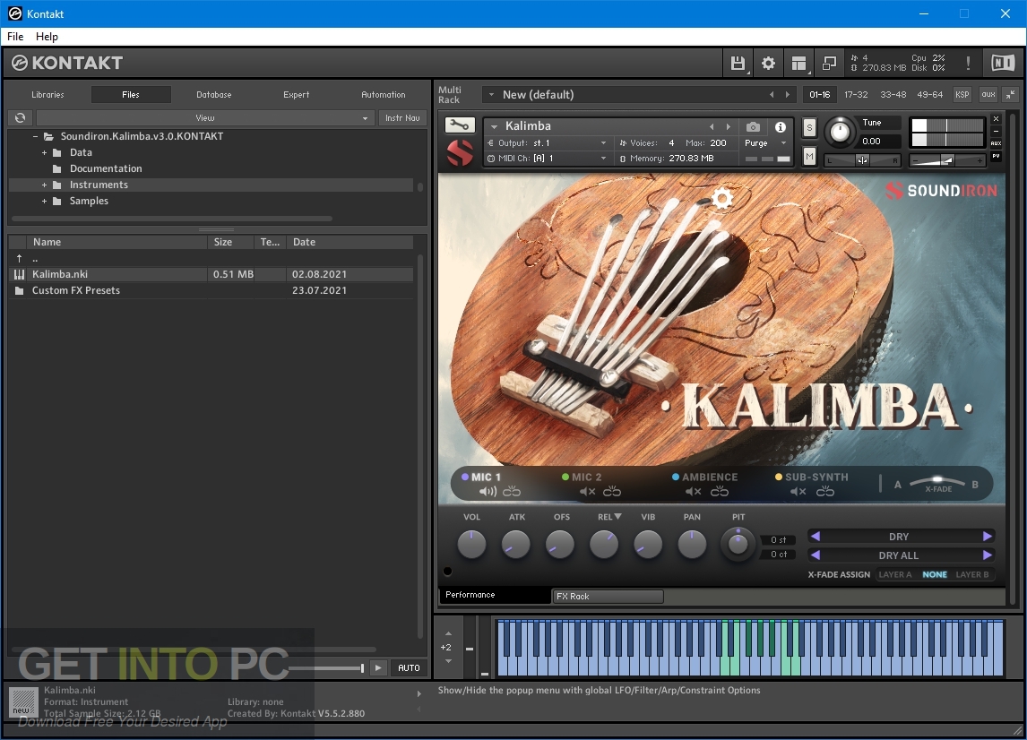Select NONE for X-Fade assign
This screenshot has height=740, width=1027.
[935, 574]
